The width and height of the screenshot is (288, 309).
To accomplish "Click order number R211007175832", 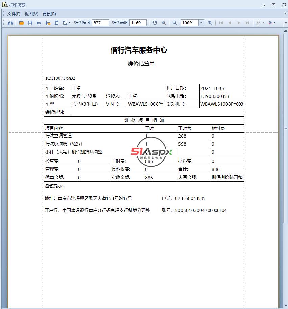I will pos(61,78).
